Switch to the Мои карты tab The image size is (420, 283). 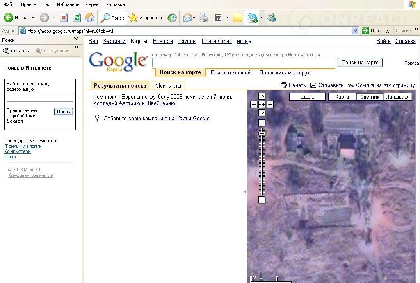pos(168,85)
